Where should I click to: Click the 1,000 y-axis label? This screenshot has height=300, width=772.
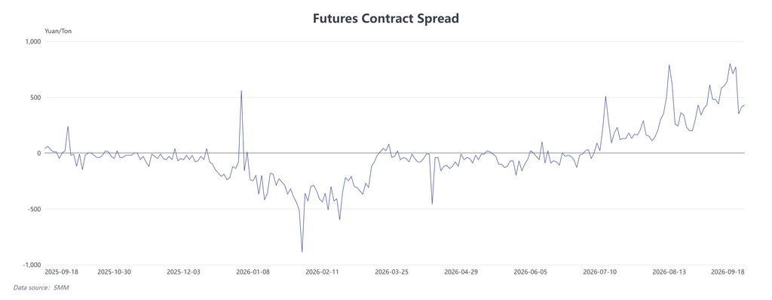coord(32,42)
